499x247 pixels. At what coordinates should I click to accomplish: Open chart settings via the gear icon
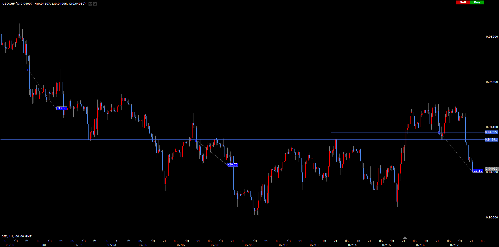pos(95,4)
